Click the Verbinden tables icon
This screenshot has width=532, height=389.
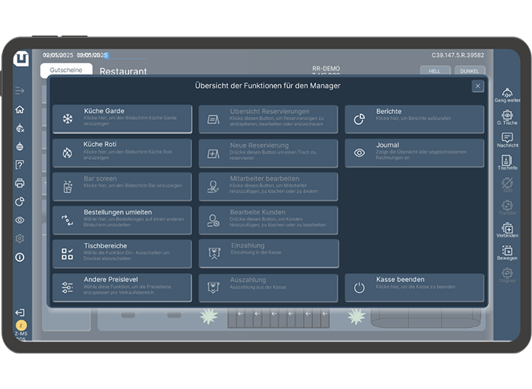coord(507,230)
